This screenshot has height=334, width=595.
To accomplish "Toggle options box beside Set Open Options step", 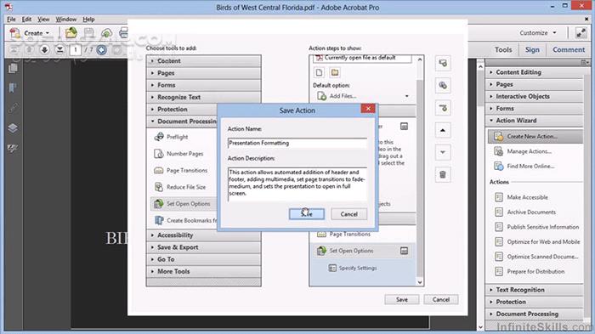I will 404,251.
